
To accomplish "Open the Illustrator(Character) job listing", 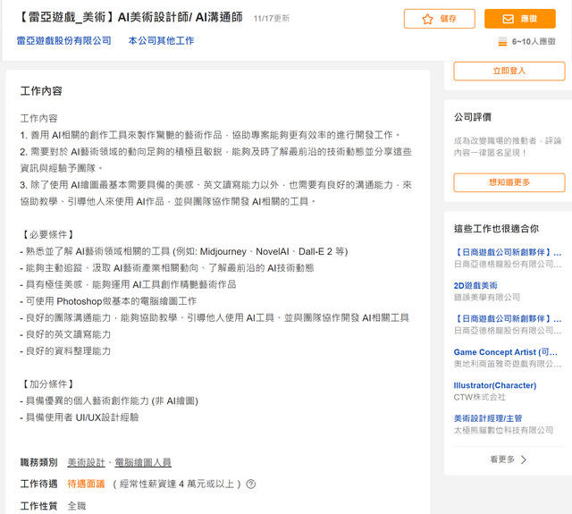I will (x=495, y=385).
